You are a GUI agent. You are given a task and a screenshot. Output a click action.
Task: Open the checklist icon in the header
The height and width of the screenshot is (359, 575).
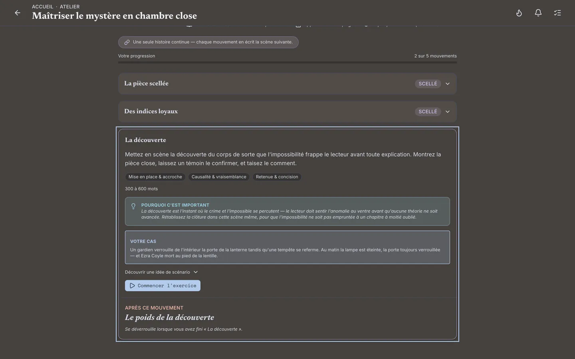point(557,13)
